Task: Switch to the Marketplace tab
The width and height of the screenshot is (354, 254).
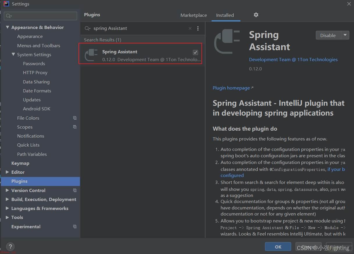Action: [194, 15]
